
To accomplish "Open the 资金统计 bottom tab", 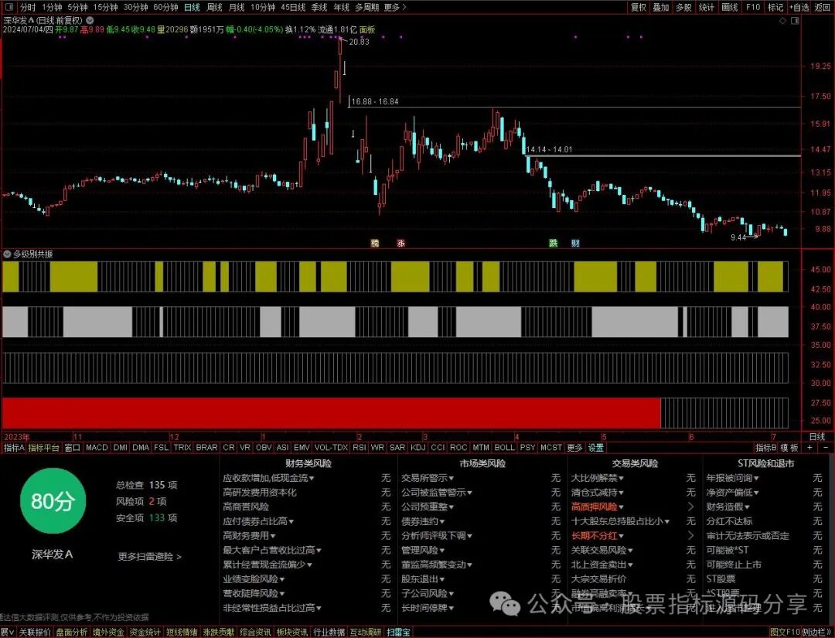I will click(145, 632).
